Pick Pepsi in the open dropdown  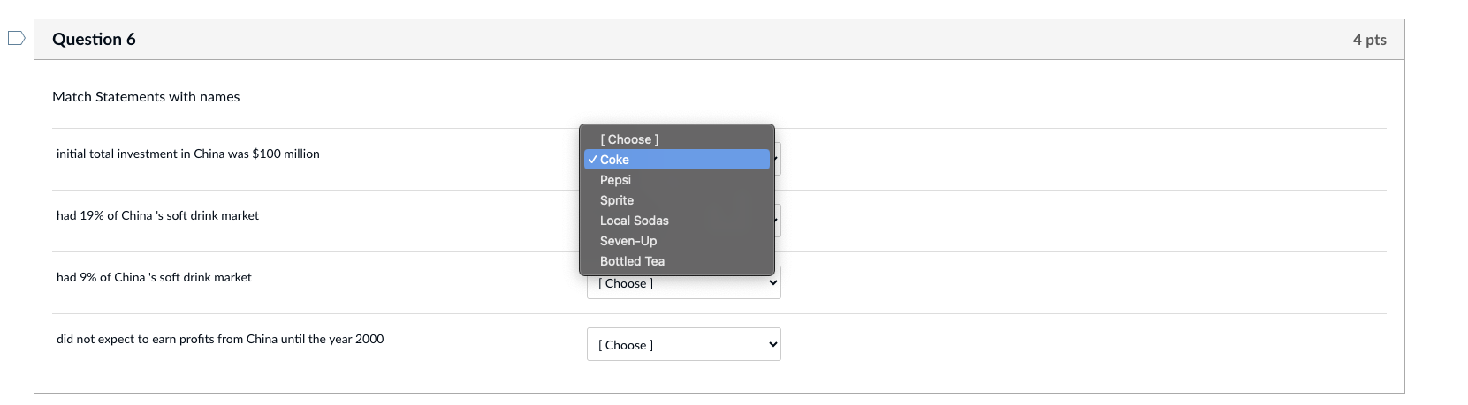click(x=615, y=180)
